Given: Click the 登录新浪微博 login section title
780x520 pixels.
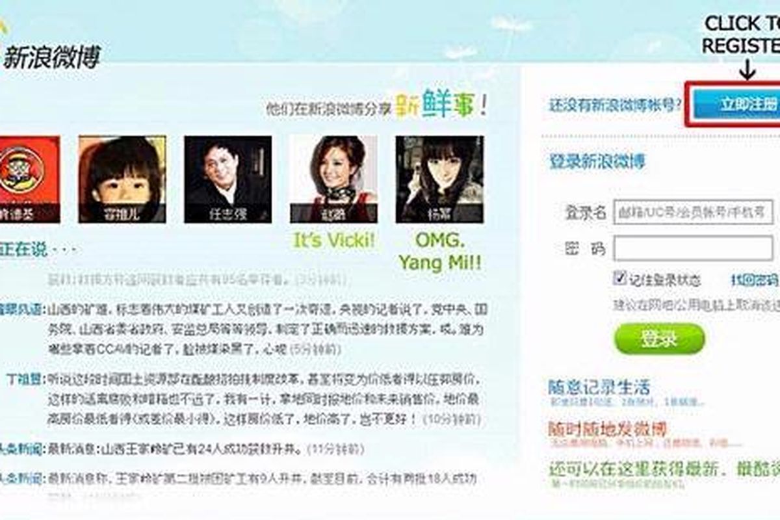Looking at the screenshot, I should [597, 161].
